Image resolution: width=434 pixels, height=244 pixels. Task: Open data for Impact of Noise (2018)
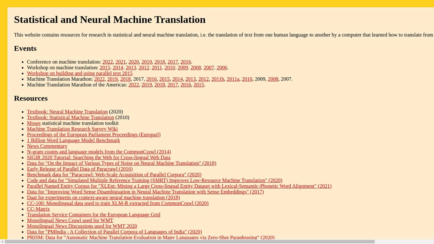pos(122,164)
